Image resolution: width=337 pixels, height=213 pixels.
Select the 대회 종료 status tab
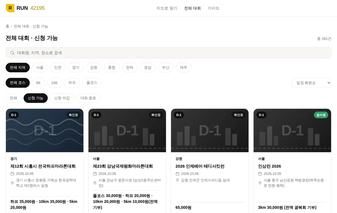click(88, 98)
